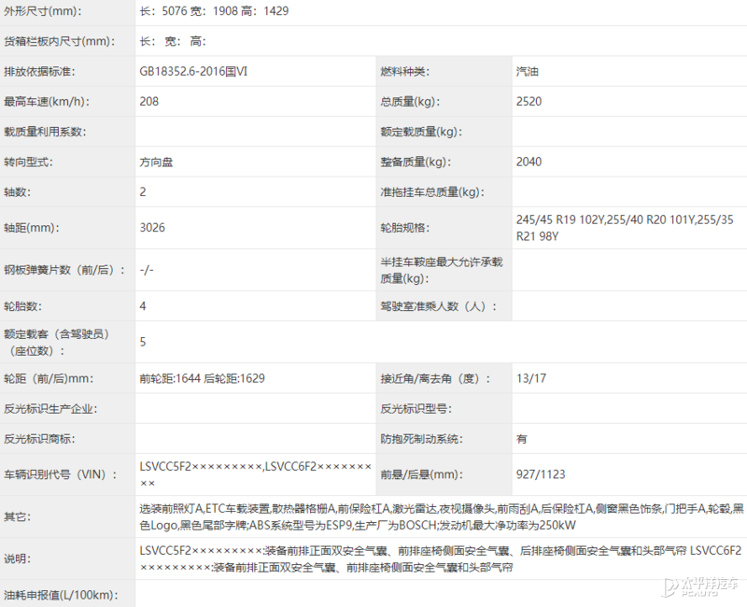This screenshot has width=747, height=607.
Task: Select the anti-lock braking value 有
Action: [521, 438]
